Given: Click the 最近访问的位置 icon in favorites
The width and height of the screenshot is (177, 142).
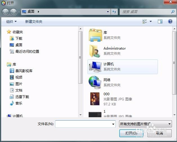Looking at the screenshot, I should coord(12,52).
